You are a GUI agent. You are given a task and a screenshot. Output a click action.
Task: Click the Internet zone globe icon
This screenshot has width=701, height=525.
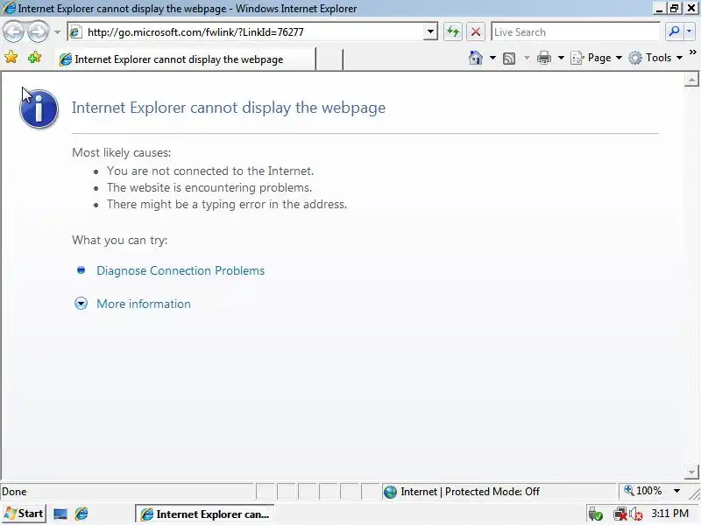coord(390,492)
